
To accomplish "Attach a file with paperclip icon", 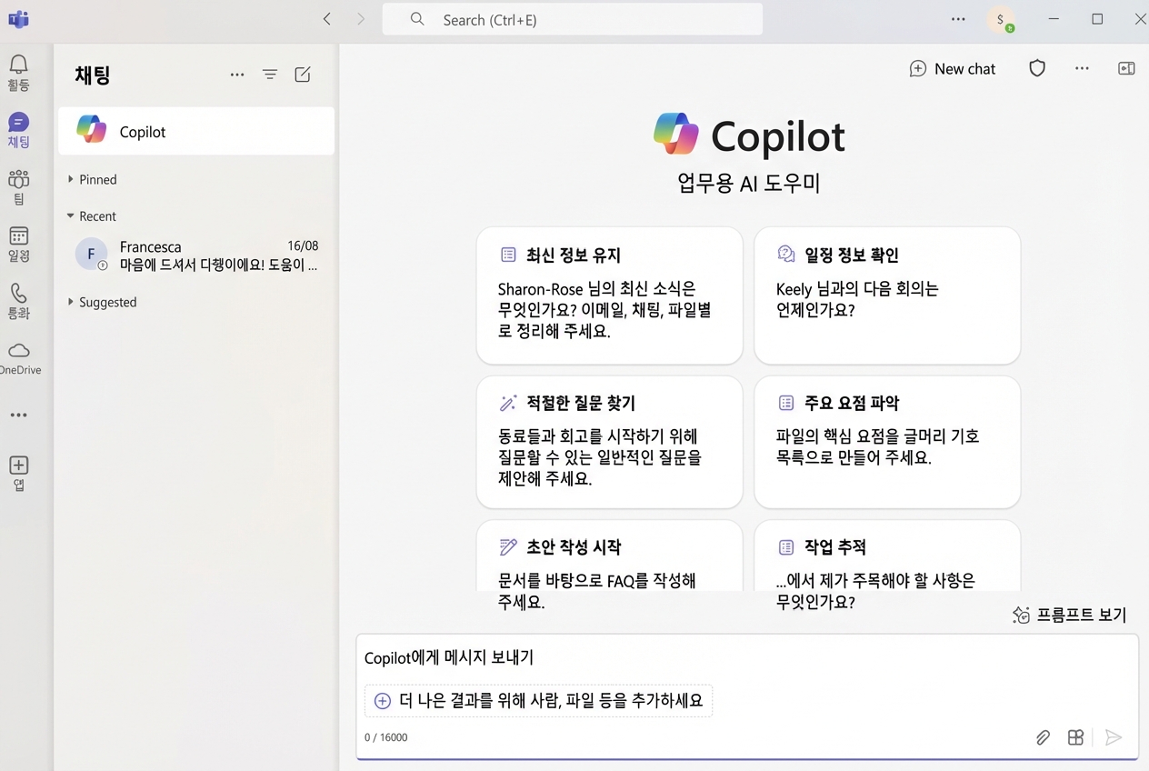I will (1043, 737).
